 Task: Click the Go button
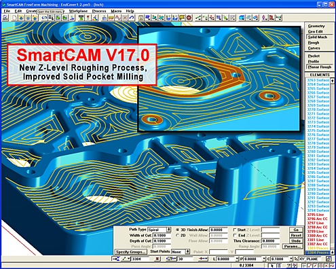[x=296, y=230]
